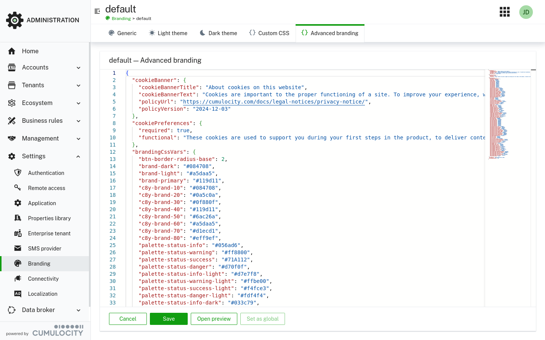
Task: Open Authentication via its shield icon
Action: 18,173
